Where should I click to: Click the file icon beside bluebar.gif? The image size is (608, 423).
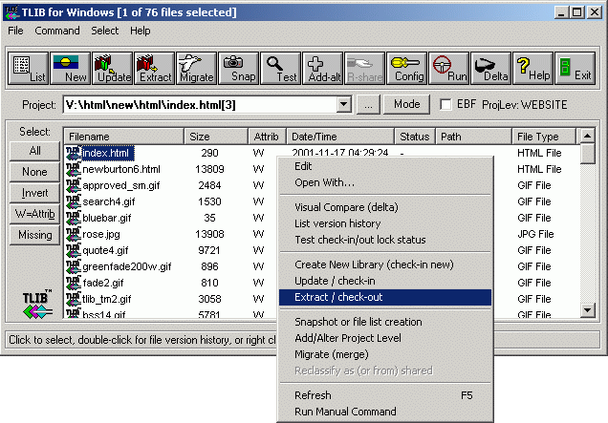click(x=73, y=218)
